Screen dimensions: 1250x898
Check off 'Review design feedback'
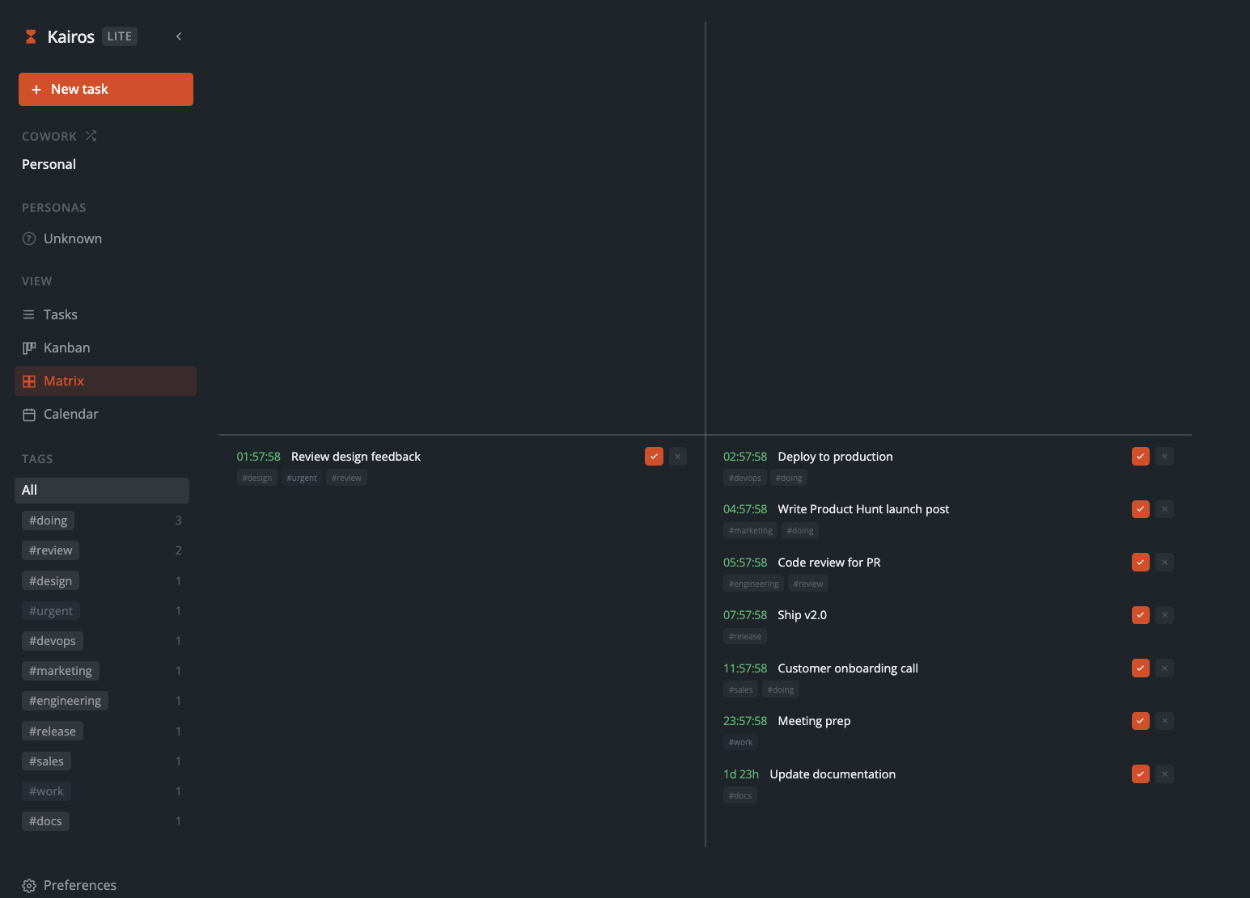654,456
